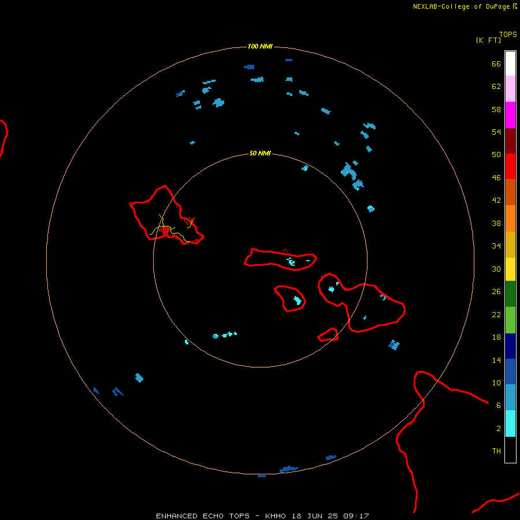Click the black TH threshold legend box
The width and height of the screenshot is (520, 520).
[x=510, y=450]
